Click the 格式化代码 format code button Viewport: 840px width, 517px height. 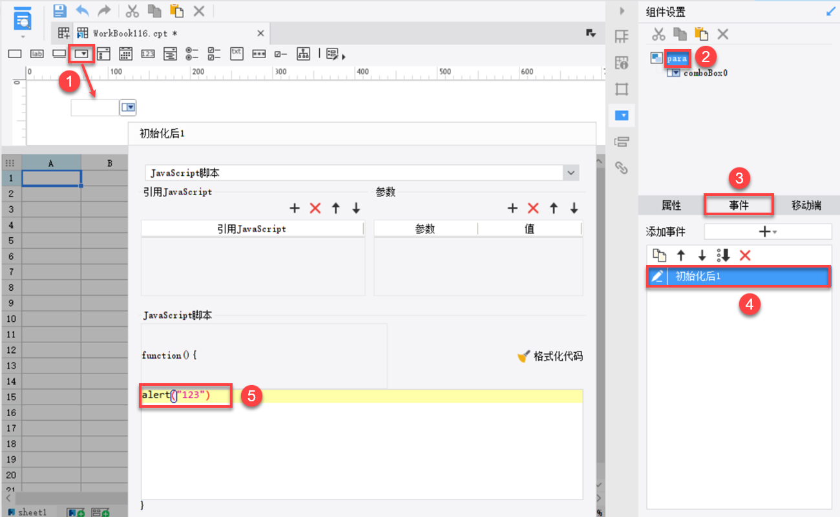[551, 356]
